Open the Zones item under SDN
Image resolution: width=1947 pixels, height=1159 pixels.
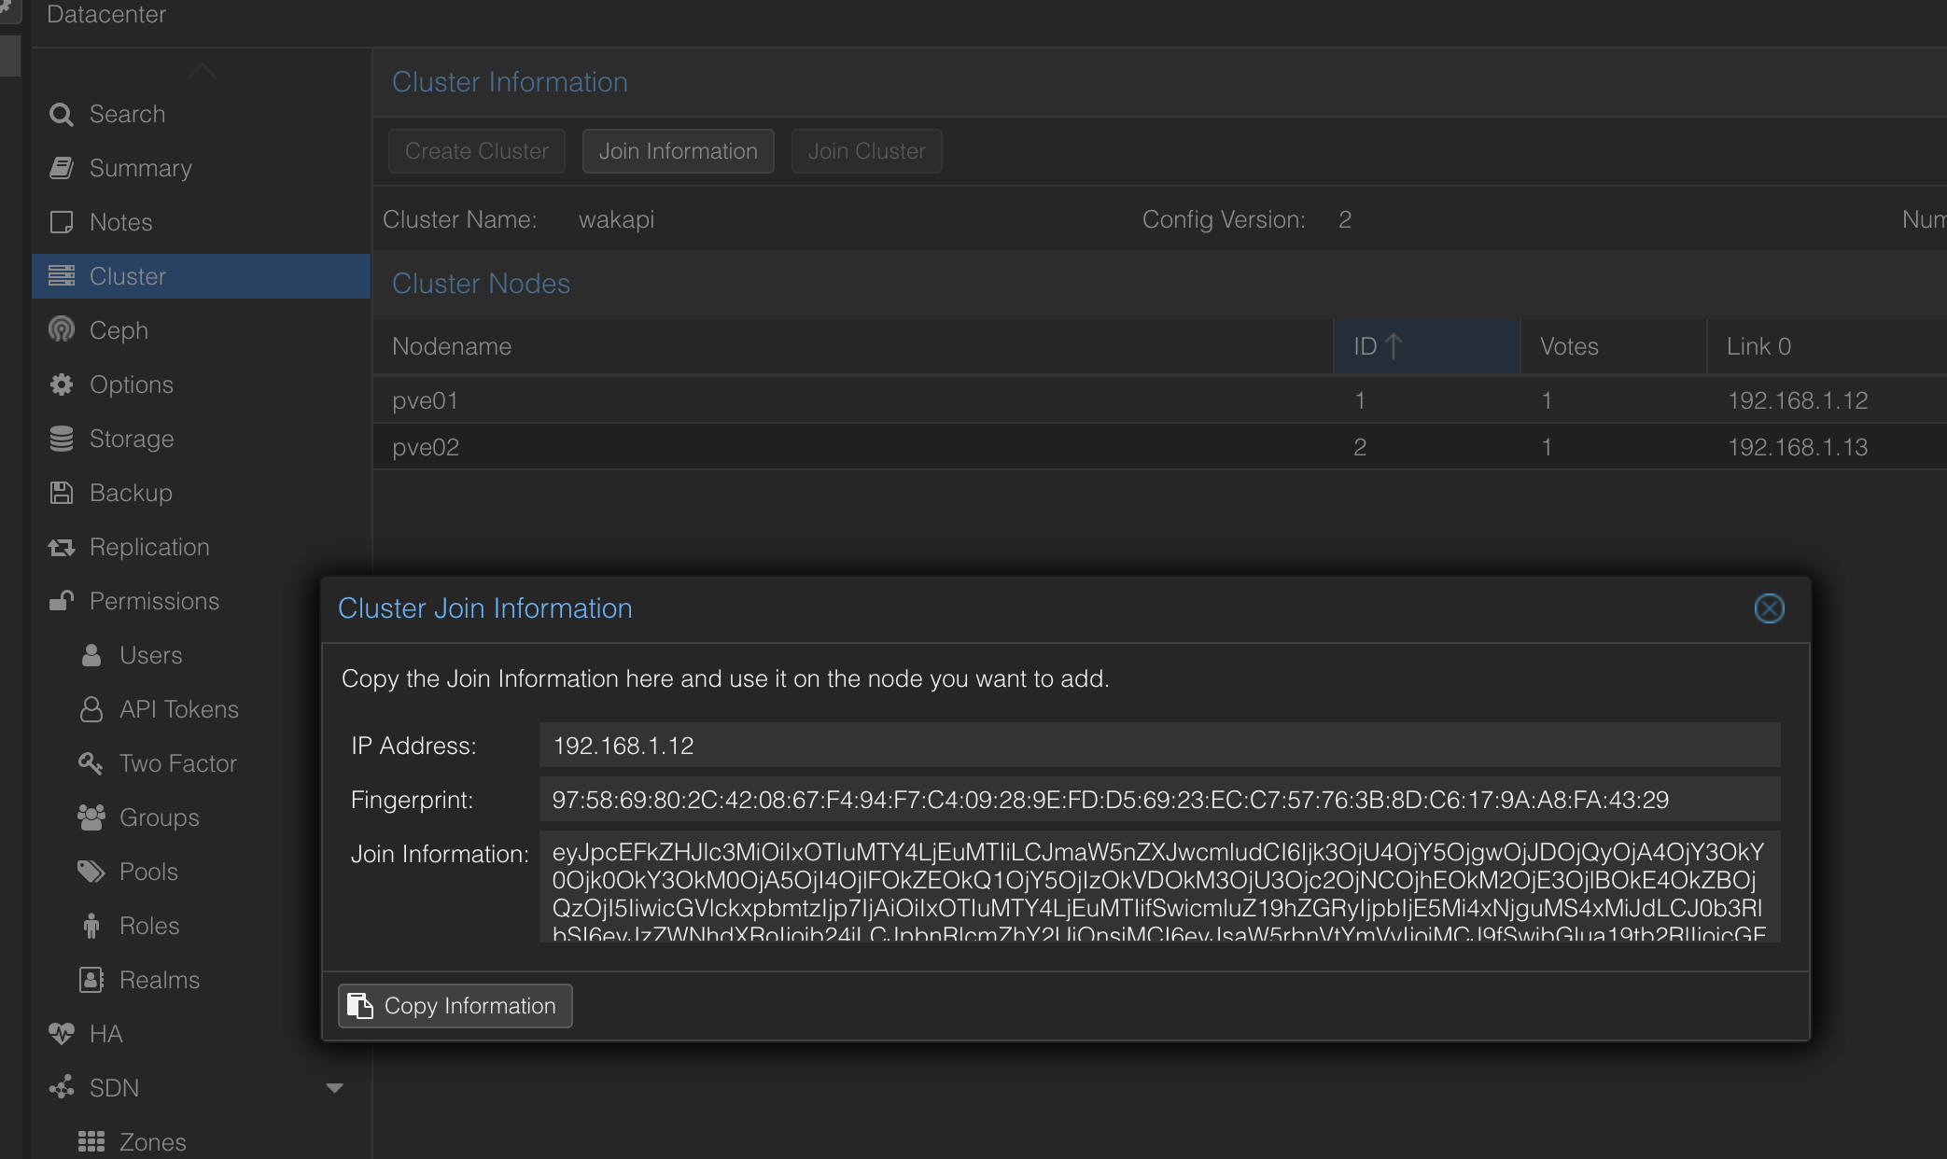pyautogui.click(x=152, y=1142)
